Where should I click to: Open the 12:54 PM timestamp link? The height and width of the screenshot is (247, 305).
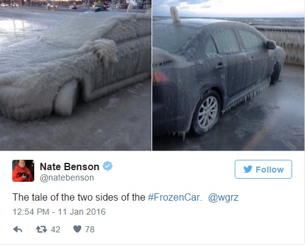(x=31, y=212)
